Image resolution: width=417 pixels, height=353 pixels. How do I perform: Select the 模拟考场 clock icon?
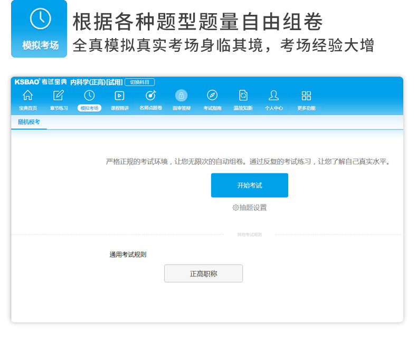click(89, 95)
